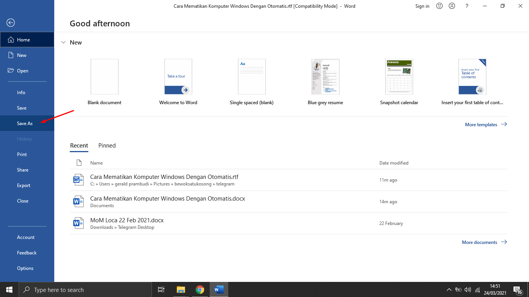This screenshot has height=297, width=529.
Task: Open Cara Mematikan Komputer Windows Dengan Otomatis.rtf
Action: (x=289, y=180)
